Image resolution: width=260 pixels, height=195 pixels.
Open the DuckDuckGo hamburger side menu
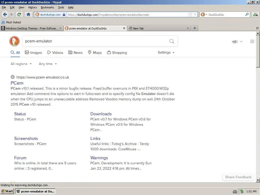(252, 41)
